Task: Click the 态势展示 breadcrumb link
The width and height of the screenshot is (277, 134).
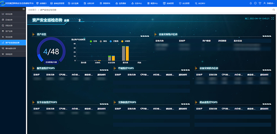Action: (x=32, y=10)
